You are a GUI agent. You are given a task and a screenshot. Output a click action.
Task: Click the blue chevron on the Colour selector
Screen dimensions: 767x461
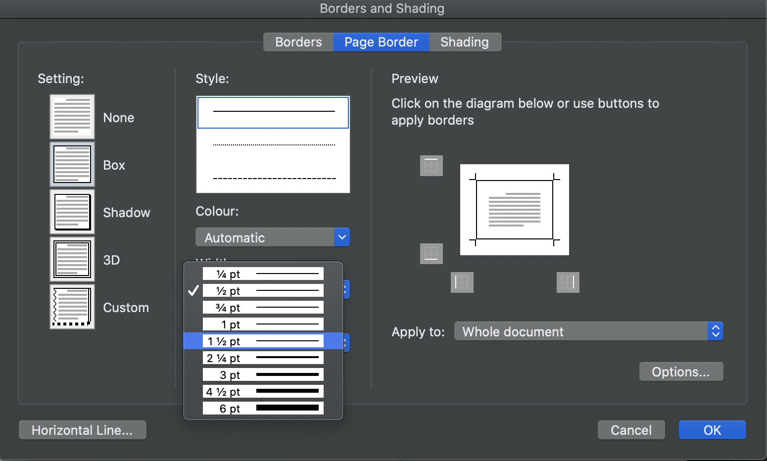click(x=341, y=237)
